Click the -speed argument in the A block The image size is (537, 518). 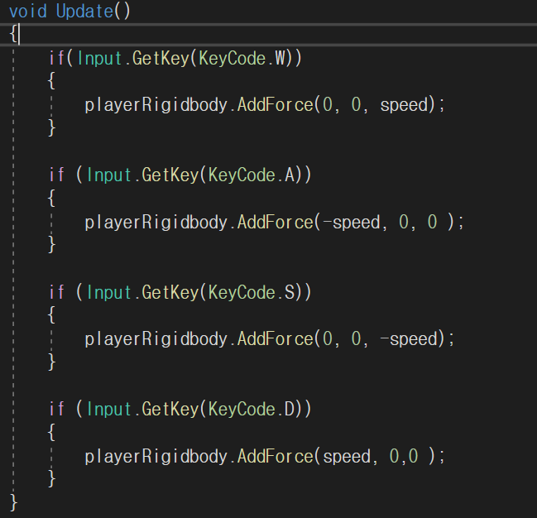[352, 223]
